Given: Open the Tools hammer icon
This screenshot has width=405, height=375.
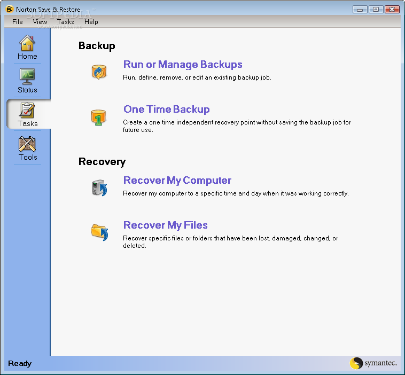Looking at the screenshot, I should pyautogui.click(x=27, y=144).
